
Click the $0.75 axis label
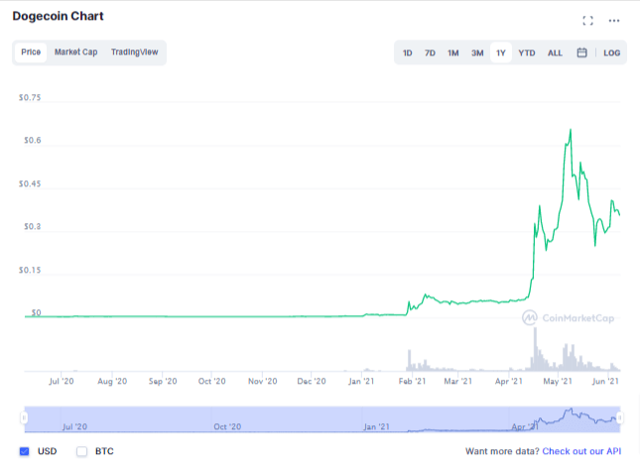30,97
